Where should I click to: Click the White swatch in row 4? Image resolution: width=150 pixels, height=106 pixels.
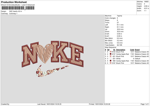click(x=110, y=58)
